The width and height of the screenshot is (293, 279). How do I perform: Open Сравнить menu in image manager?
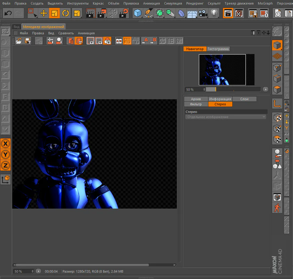(66, 33)
